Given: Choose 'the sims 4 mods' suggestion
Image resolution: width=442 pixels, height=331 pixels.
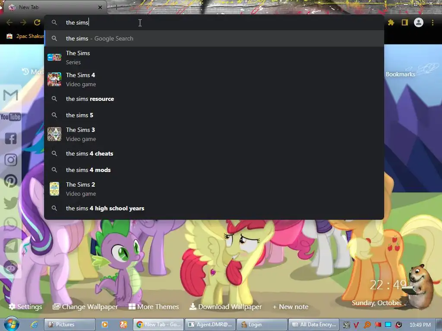Looking at the screenshot, I should click(214, 170).
